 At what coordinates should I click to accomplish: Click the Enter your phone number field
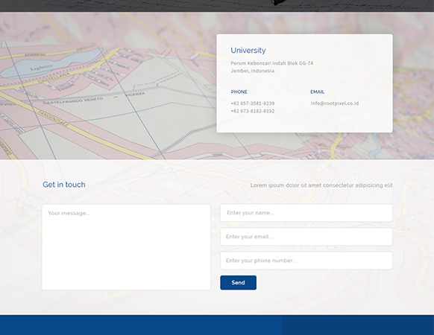[306, 261]
